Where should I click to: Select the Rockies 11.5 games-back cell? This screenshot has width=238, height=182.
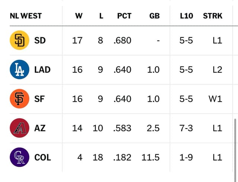(151, 157)
